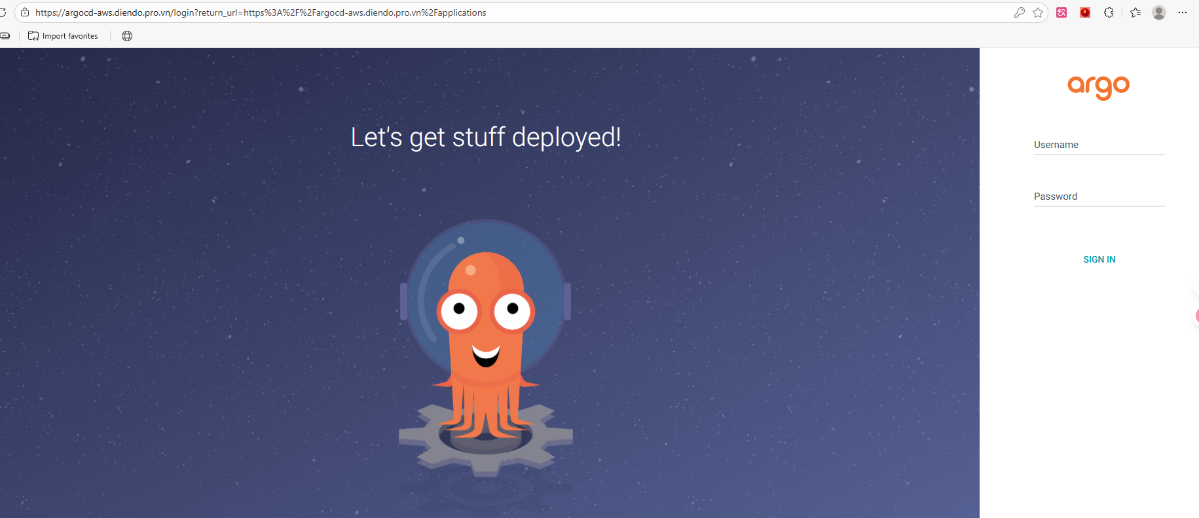The width and height of the screenshot is (1199, 518).
Task: Click the tabs icon in favorites bar
Action: click(x=5, y=36)
